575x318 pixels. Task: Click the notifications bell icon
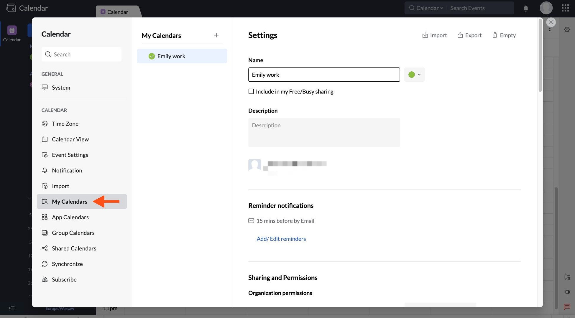(x=526, y=8)
